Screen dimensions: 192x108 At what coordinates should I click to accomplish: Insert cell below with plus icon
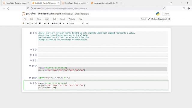(x=28, y=23)
